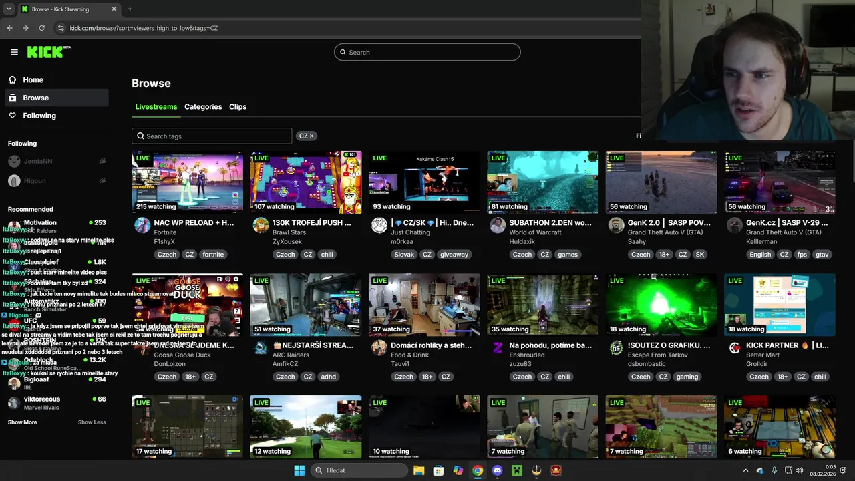Open the hamburger sidebar menu

coord(14,52)
